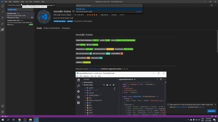Open the Search view in the activity bar
This screenshot has height=122, width=218.
[2, 12]
